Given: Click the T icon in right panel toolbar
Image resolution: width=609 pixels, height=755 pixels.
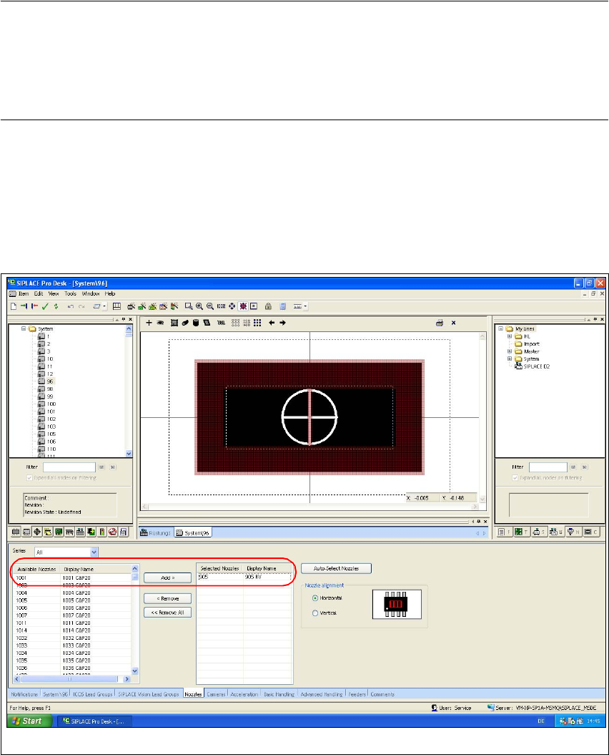Looking at the screenshot, I should coord(522,532).
